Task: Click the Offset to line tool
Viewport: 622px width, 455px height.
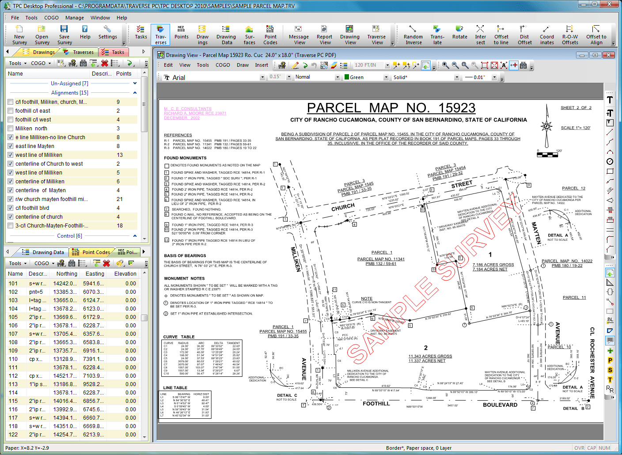Action: pos(501,35)
